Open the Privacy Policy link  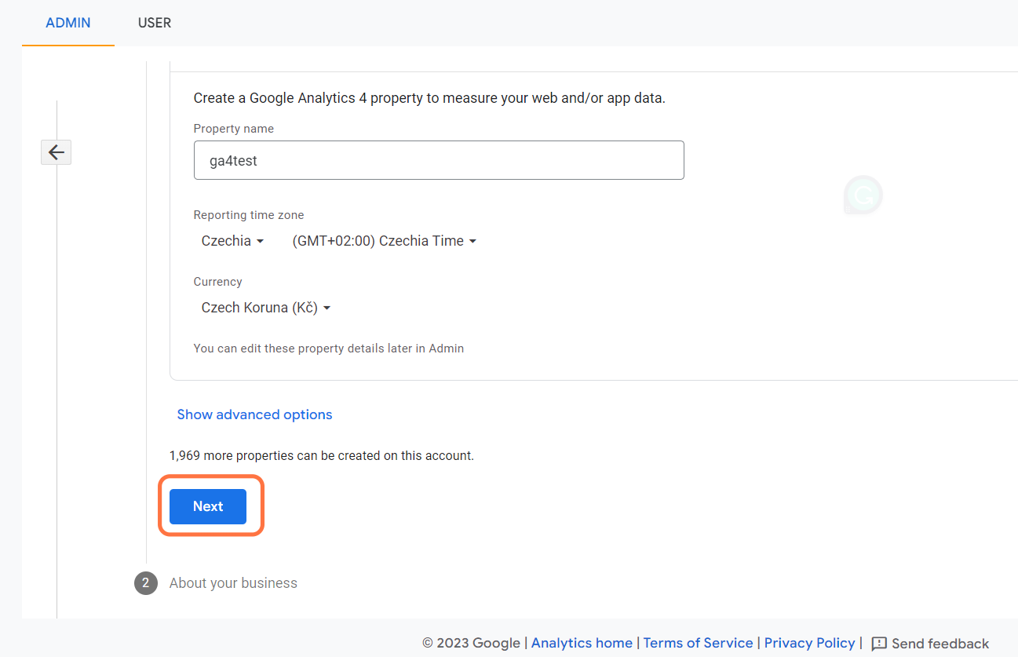tap(809, 643)
